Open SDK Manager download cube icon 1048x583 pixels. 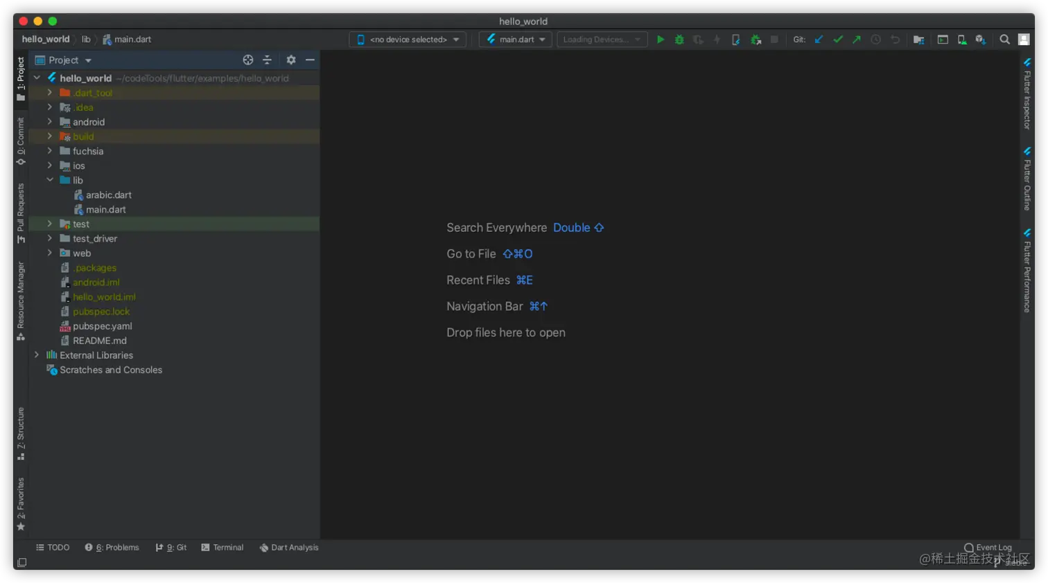tap(981, 39)
